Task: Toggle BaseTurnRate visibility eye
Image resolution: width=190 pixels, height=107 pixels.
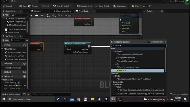Action: click(25, 86)
